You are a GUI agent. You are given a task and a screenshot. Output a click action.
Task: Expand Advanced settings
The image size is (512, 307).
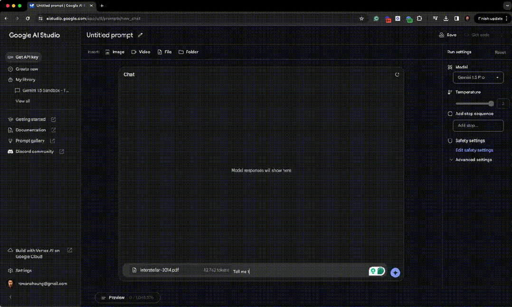(x=471, y=160)
